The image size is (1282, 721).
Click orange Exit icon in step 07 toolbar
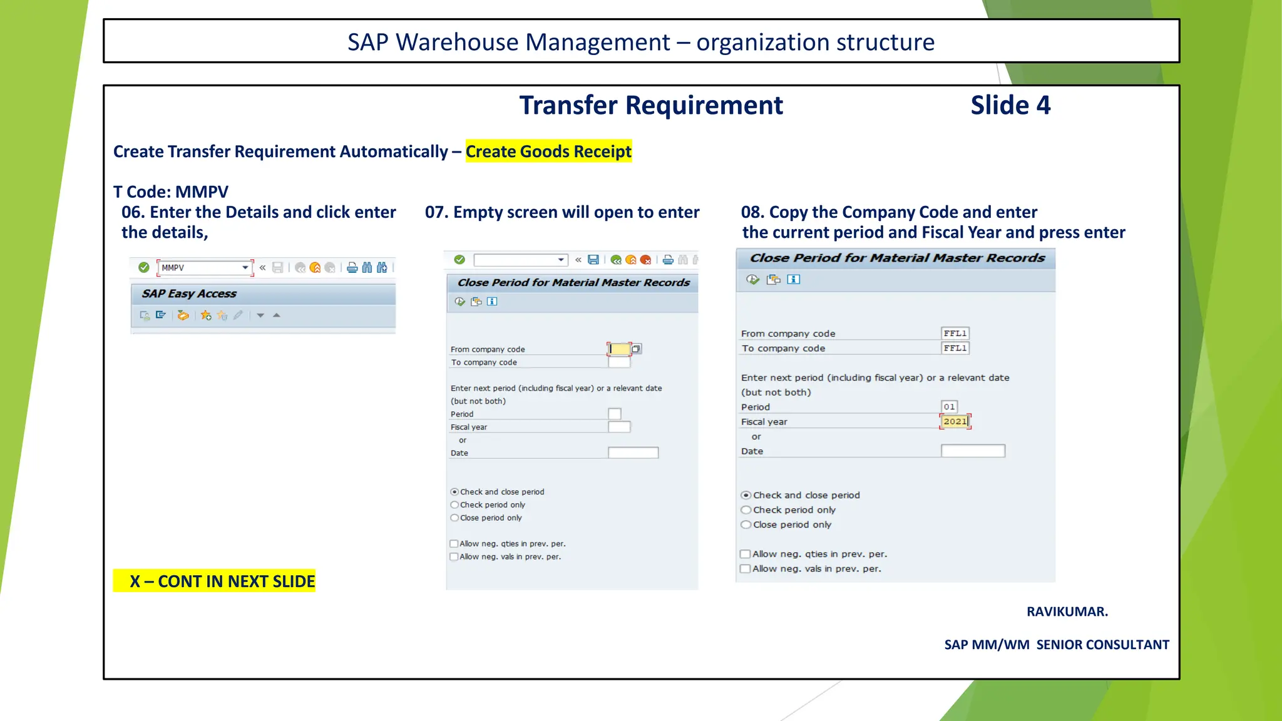pyautogui.click(x=631, y=260)
